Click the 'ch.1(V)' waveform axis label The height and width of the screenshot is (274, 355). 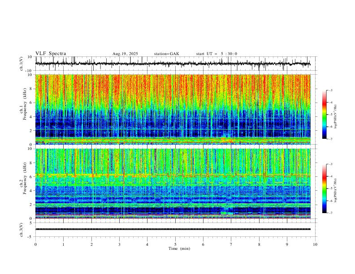click(x=22, y=64)
